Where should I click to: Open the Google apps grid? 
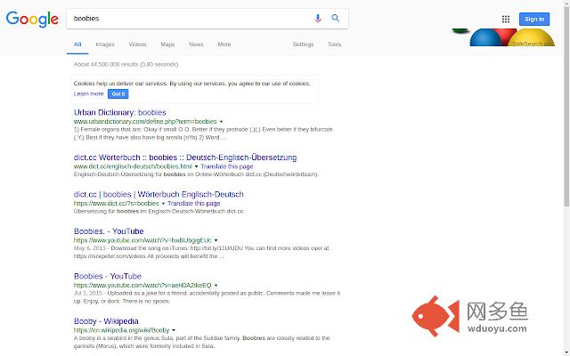pos(506,19)
